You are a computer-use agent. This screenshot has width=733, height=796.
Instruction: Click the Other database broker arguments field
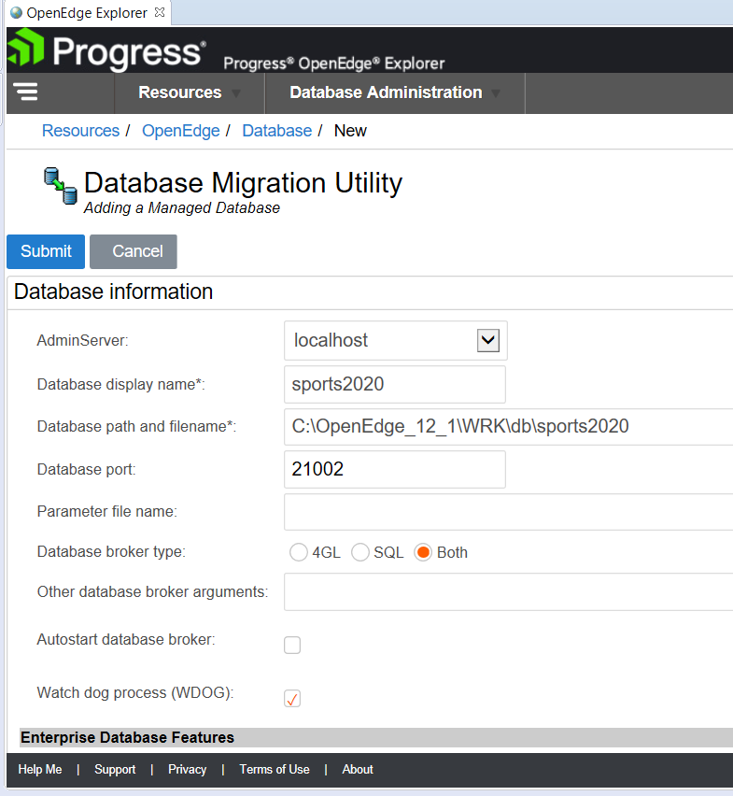click(x=508, y=592)
